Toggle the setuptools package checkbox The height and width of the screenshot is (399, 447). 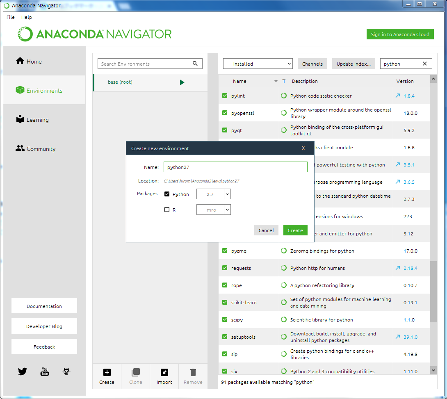[x=225, y=337]
